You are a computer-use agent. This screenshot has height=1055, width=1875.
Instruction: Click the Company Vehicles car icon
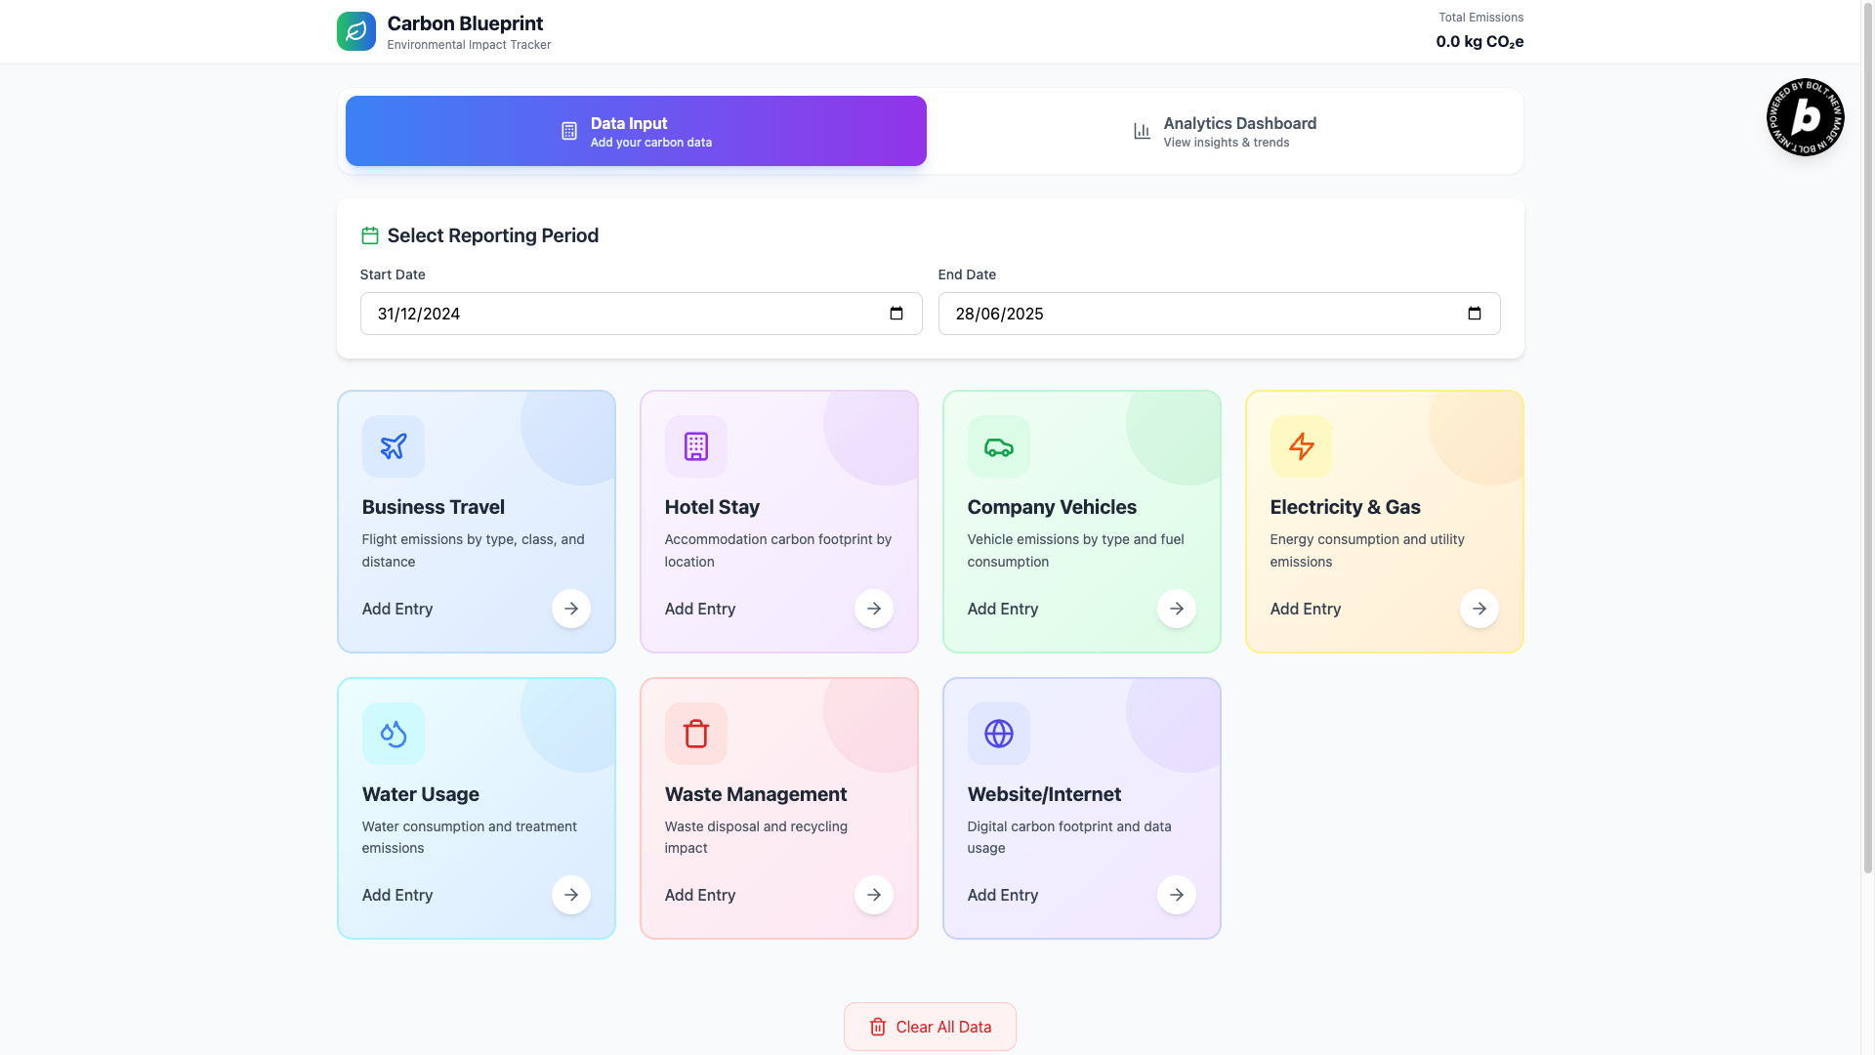998,446
